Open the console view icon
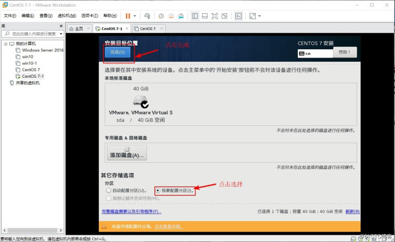The image size is (395, 242). 238,16
